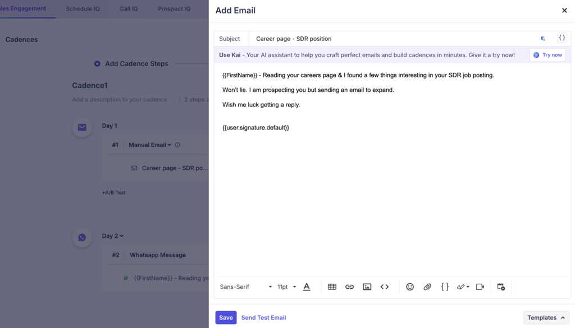The image size is (575, 328).
Task: Click the insert link icon
Action: click(349, 287)
